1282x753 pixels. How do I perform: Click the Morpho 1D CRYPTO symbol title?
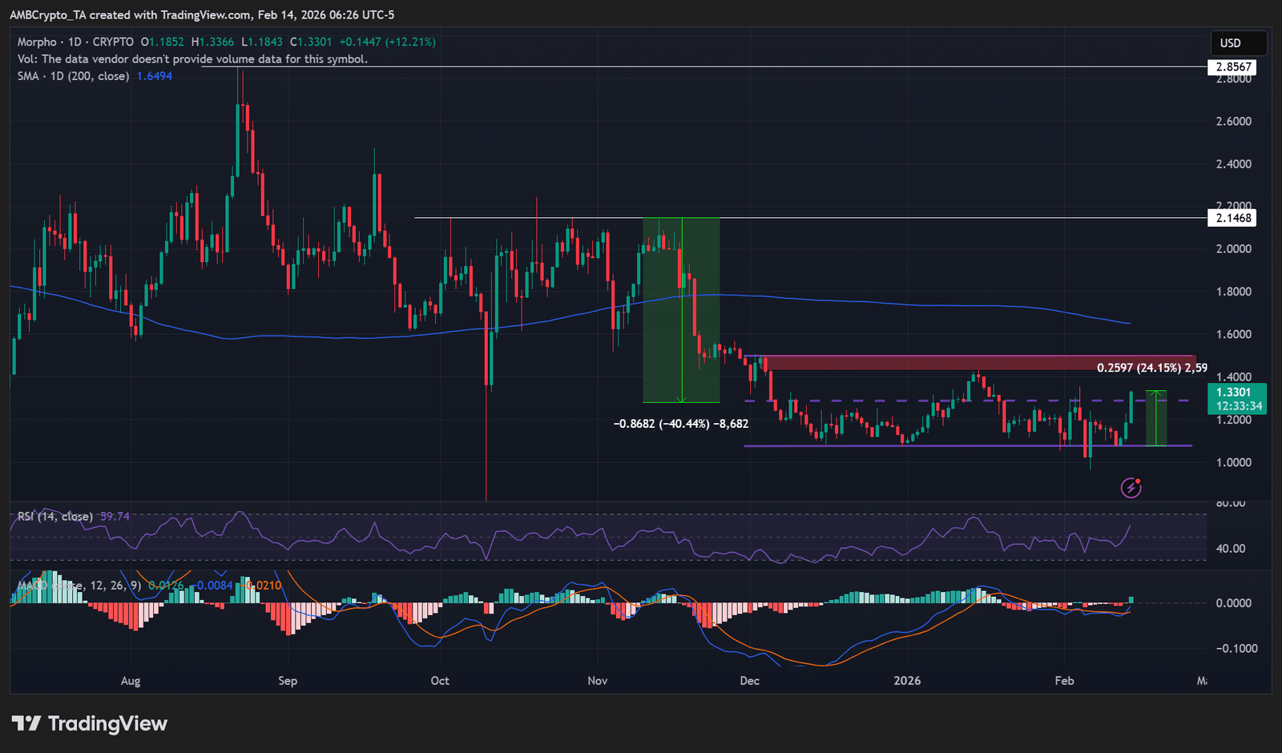75,42
